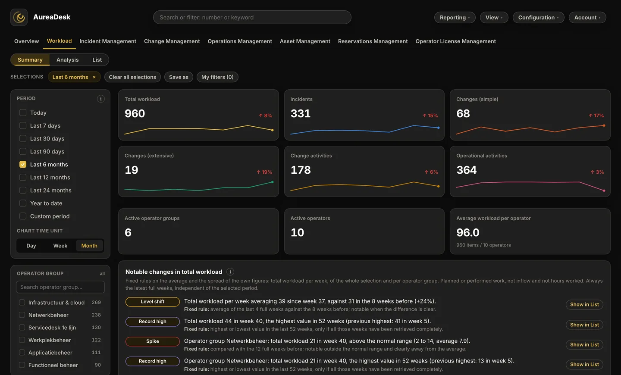The image size is (621, 375).
Task: Open the Reporting dropdown
Action: point(455,18)
